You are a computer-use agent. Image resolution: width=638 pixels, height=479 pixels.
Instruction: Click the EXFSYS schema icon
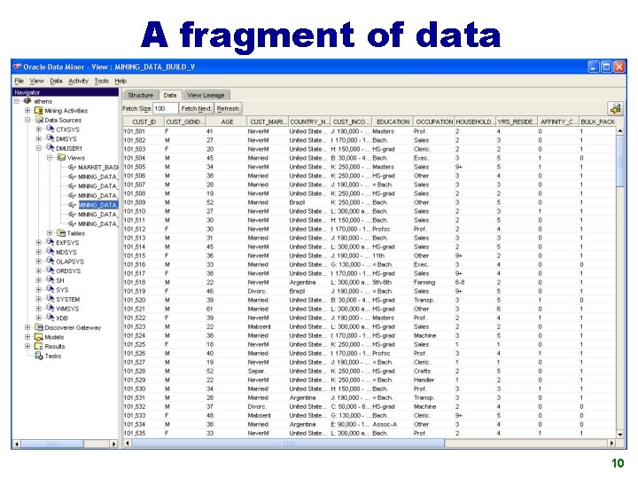point(50,242)
